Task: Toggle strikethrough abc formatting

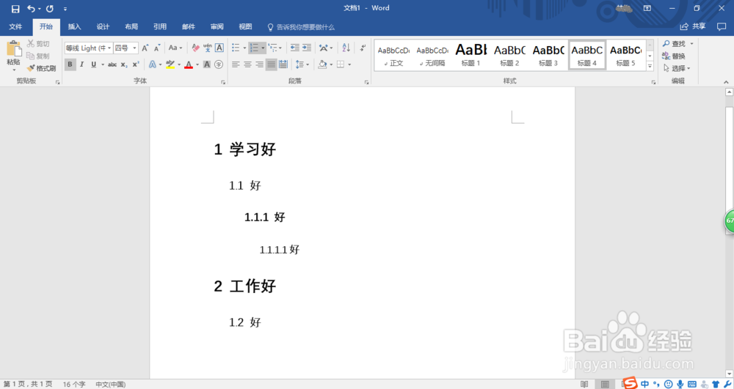Action: [x=112, y=64]
